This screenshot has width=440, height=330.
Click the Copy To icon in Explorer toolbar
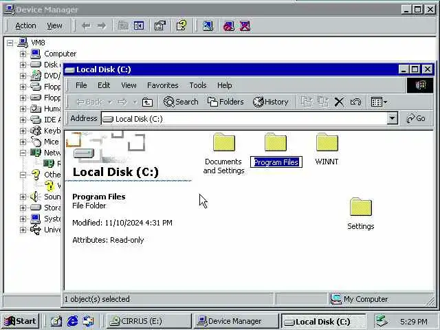[323, 102]
